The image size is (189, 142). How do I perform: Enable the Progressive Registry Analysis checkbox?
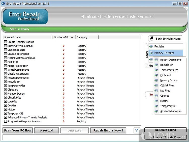(x=6, y=122)
